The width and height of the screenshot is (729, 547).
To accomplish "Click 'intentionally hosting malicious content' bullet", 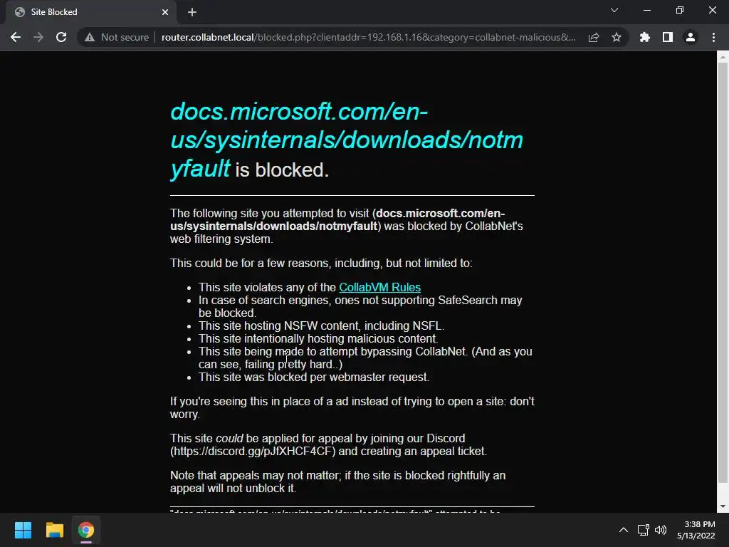I will point(318,338).
